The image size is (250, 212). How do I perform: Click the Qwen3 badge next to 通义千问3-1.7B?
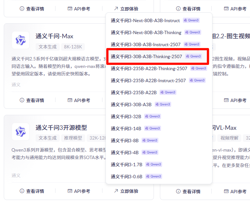[154, 164]
